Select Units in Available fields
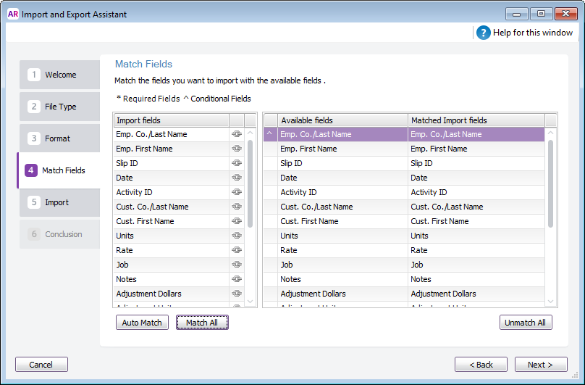 pos(342,236)
